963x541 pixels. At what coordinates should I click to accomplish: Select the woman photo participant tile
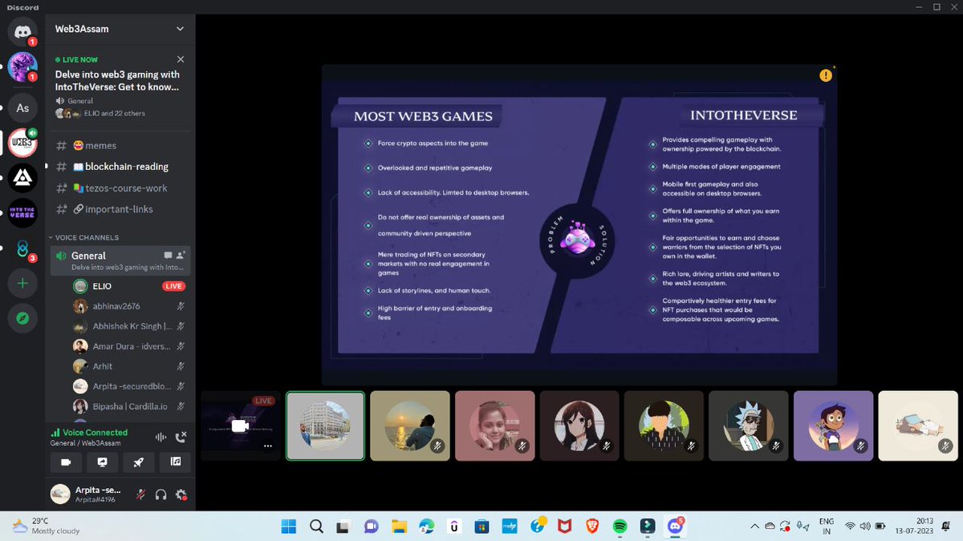[x=495, y=426]
